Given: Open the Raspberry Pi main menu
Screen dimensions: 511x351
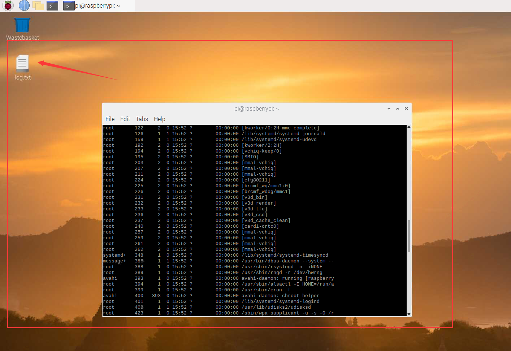Looking at the screenshot, I should coord(8,5).
